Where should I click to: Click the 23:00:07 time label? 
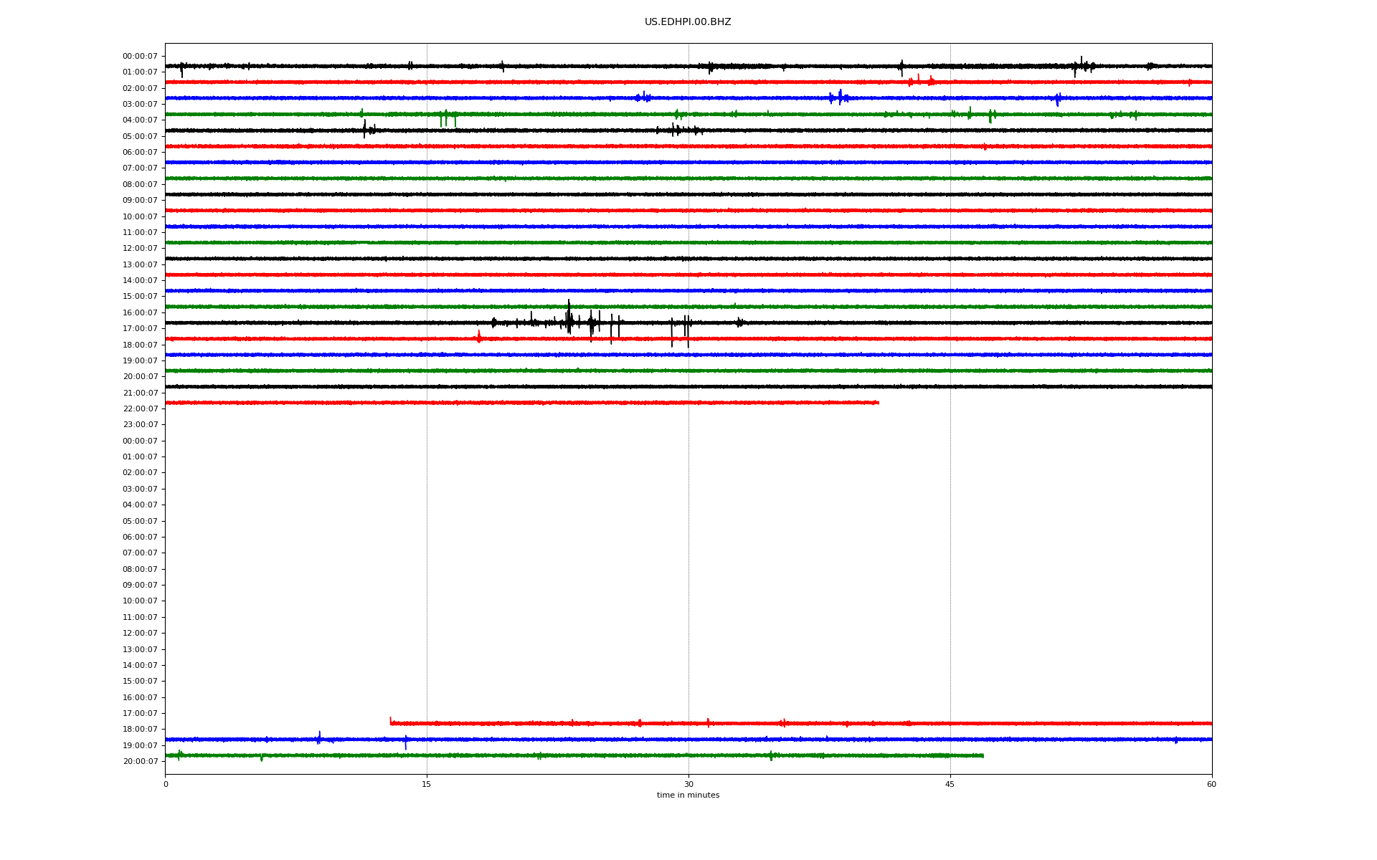pos(140,424)
